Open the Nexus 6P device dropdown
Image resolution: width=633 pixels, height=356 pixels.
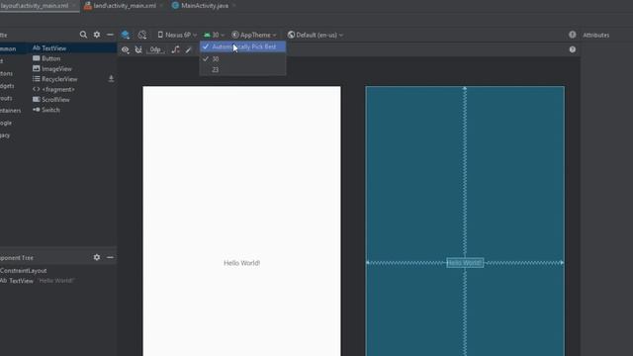click(177, 36)
